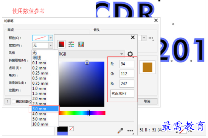
Task: Switch to color sliders mode icon
Action: 71,44
